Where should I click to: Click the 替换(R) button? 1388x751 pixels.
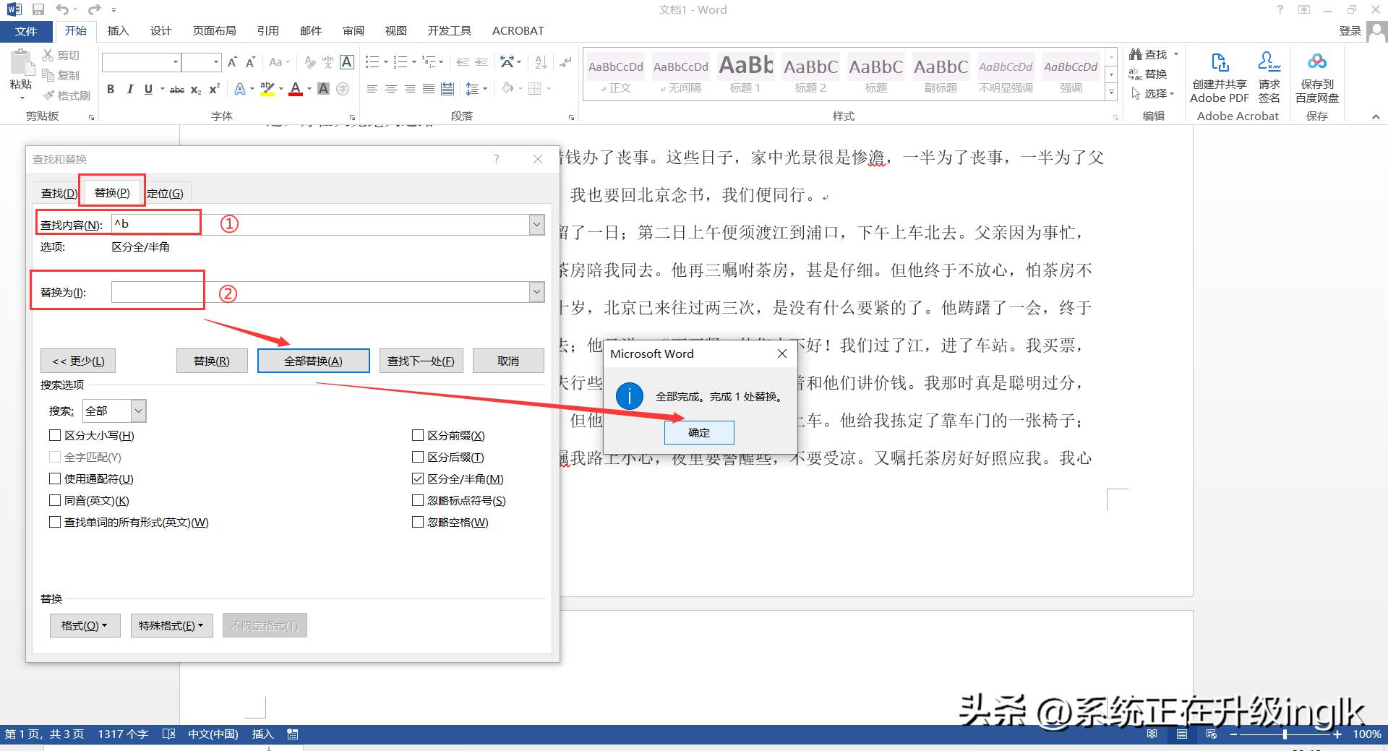pos(212,361)
